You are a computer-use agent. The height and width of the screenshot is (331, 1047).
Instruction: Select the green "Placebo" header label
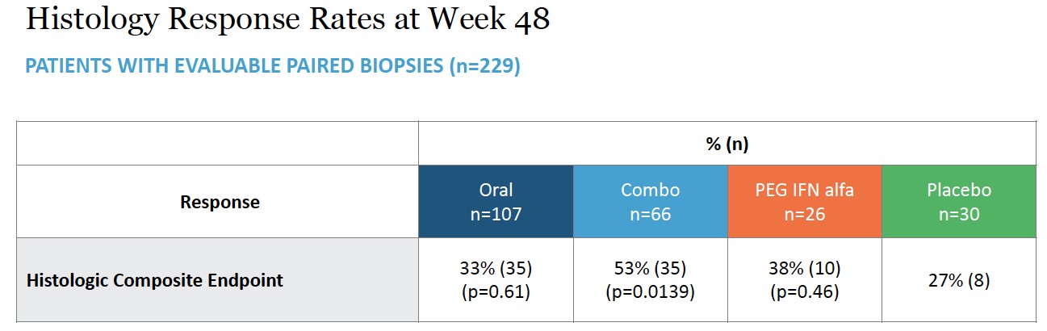coord(958,191)
